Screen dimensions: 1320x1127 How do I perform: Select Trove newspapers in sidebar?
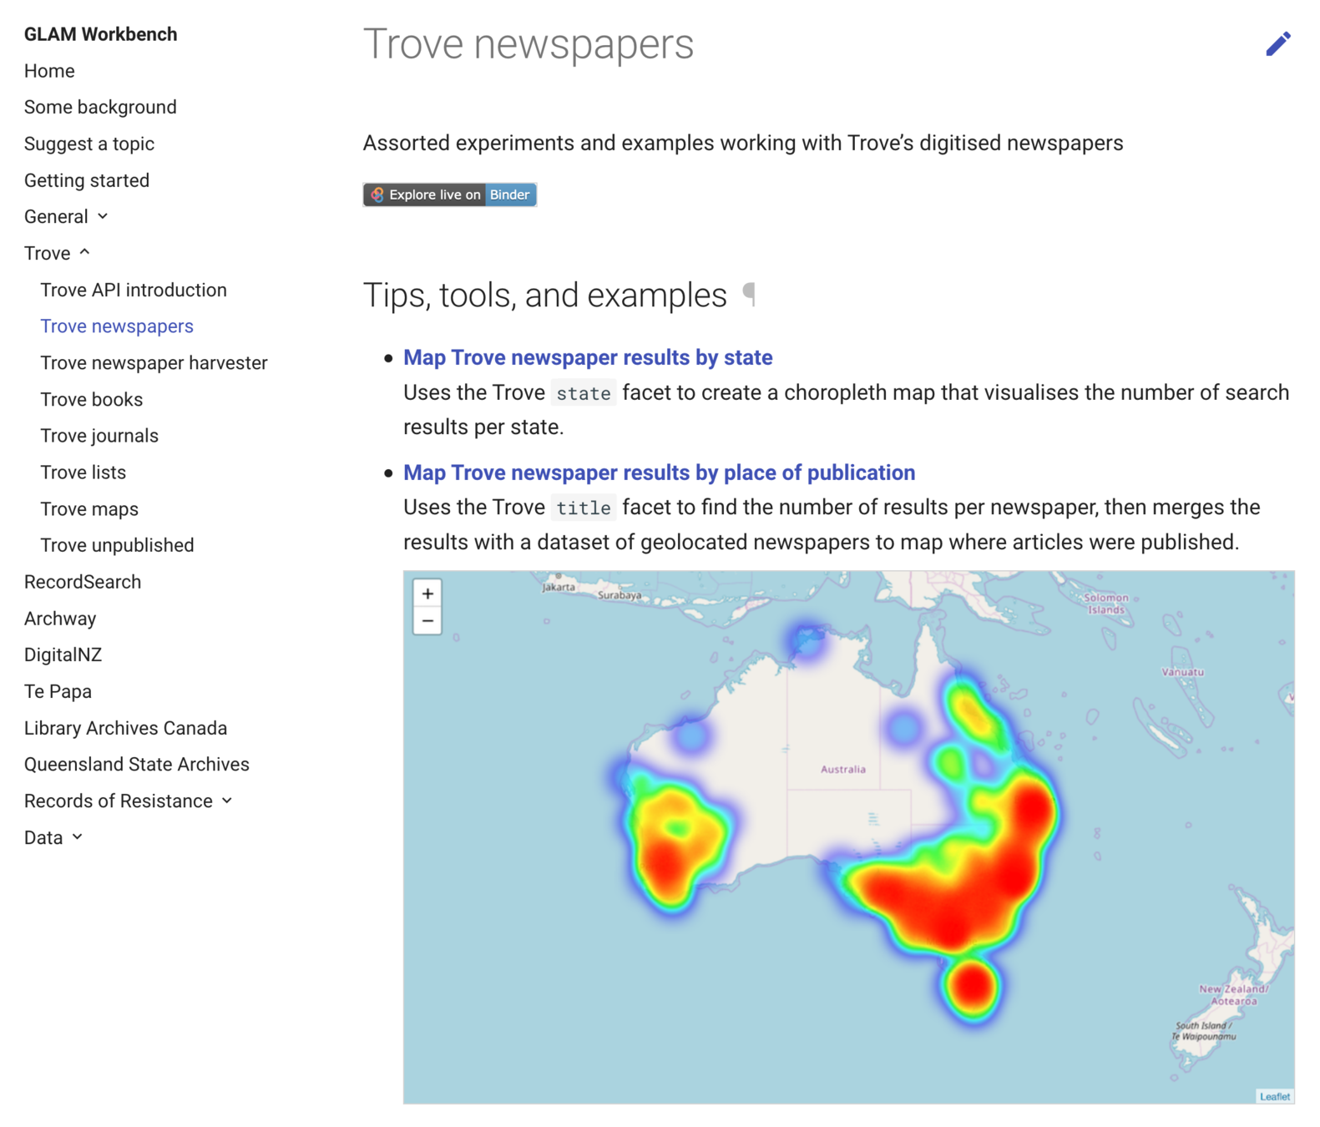coord(117,326)
